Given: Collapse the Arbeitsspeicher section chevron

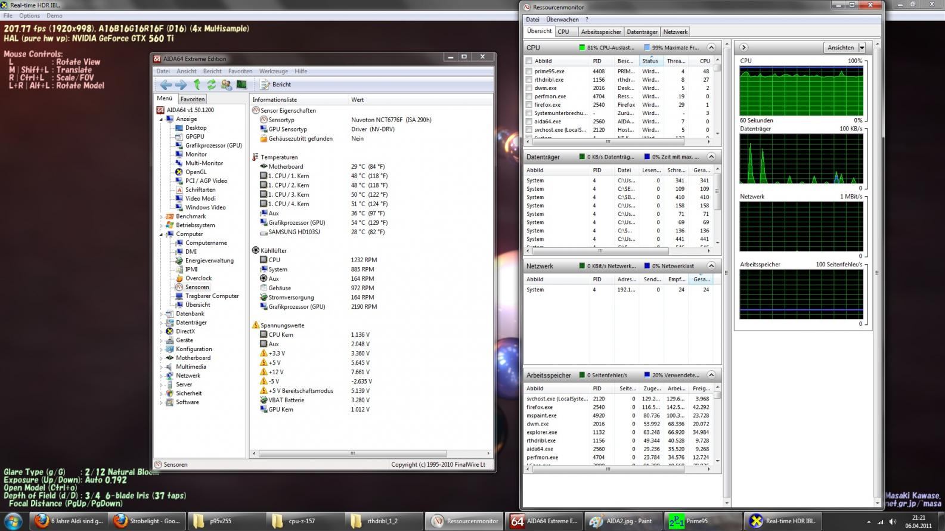Looking at the screenshot, I should click(x=711, y=375).
